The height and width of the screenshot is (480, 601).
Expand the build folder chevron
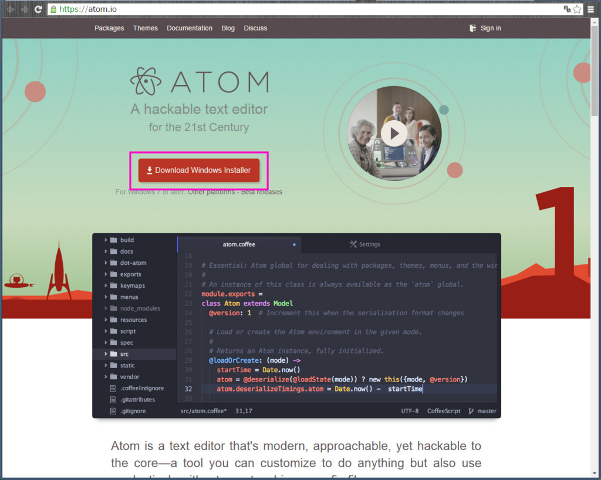106,240
